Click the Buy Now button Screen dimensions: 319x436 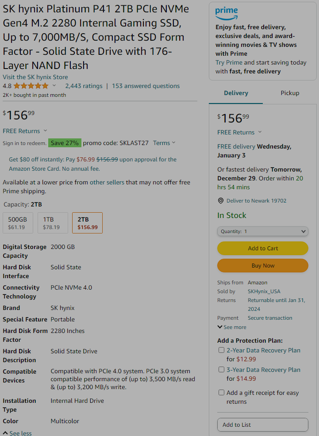coord(262,266)
